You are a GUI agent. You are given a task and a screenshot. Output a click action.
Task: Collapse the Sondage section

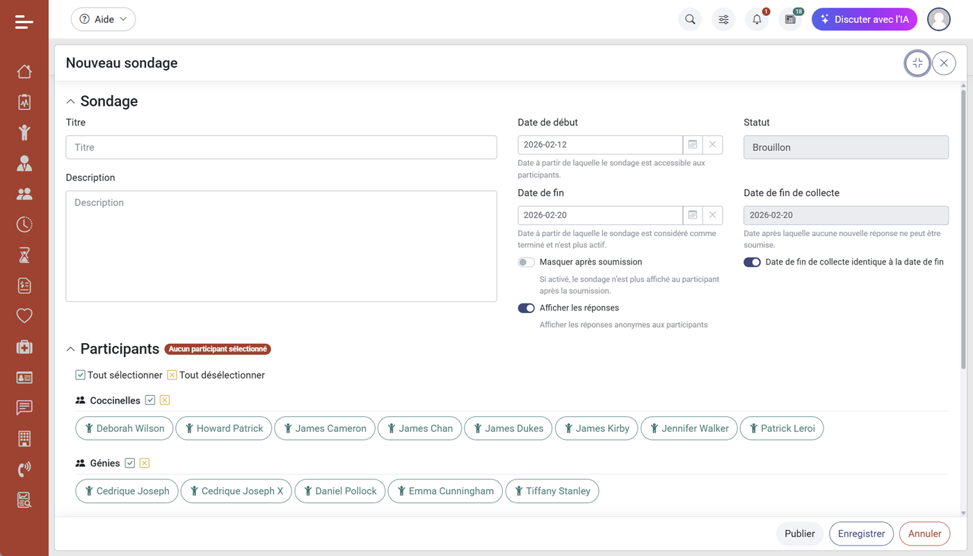(70, 102)
